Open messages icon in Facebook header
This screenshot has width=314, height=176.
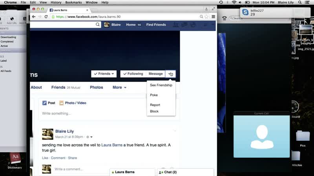click(x=184, y=25)
